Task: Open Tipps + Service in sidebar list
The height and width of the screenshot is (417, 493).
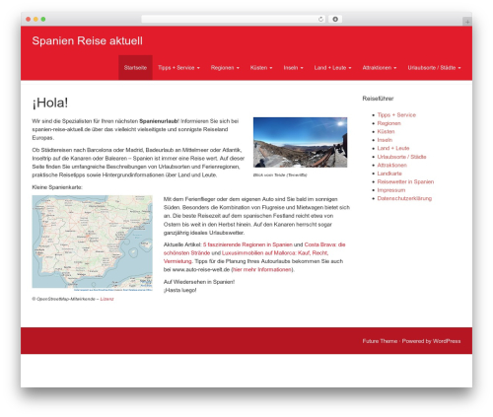Action: pos(396,115)
